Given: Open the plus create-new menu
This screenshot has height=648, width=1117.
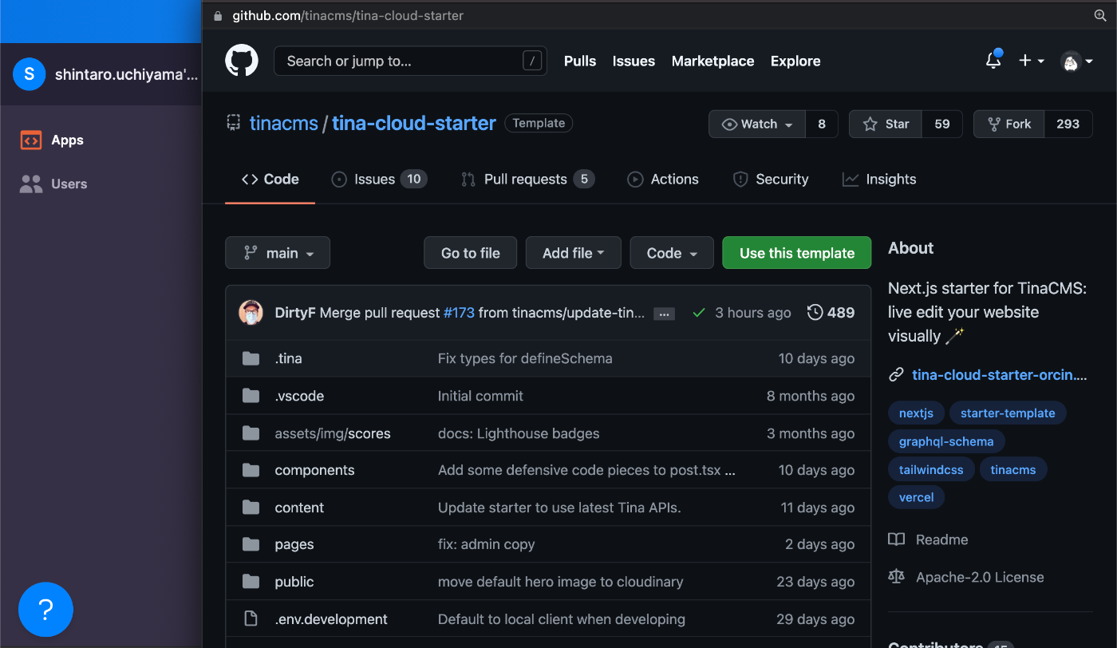Looking at the screenshot, I should [x=1031, y=61].
